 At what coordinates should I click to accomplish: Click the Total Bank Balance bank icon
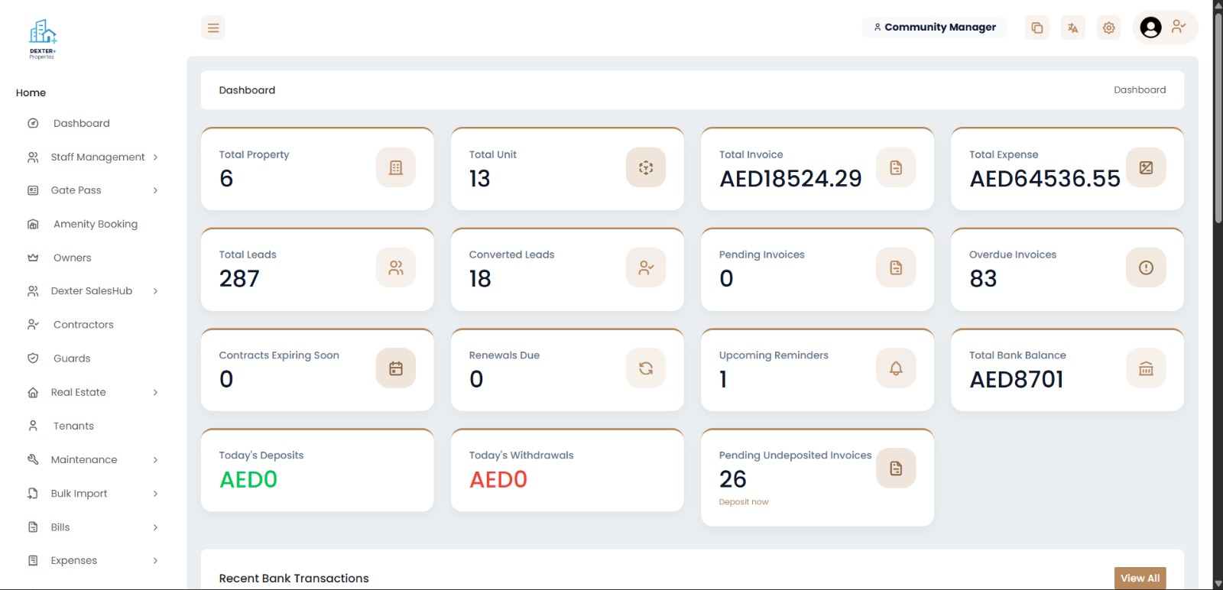pyautogui.click(x=1146, y=368)
